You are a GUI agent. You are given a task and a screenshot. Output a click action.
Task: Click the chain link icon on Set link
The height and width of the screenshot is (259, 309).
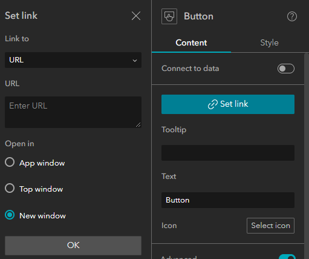click(x=213, y=104)
